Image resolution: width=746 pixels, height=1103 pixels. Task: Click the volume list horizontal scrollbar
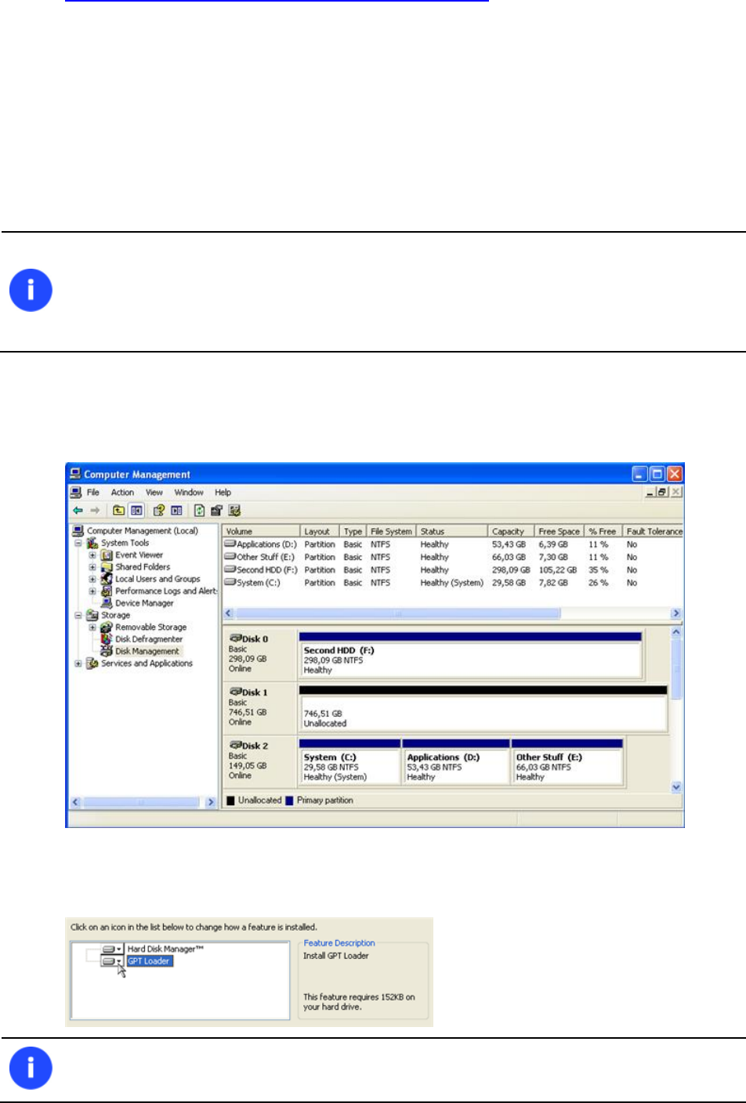[x=453, y=613]
